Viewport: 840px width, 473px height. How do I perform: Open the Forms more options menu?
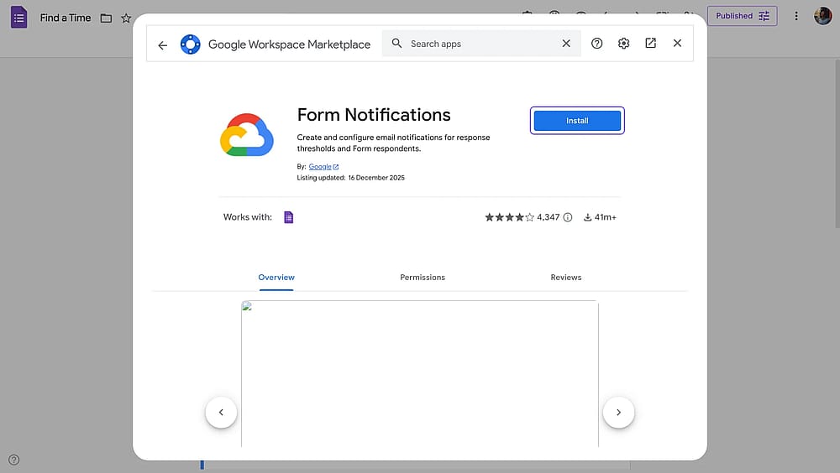pyautogui.click(x=796, y=16)
